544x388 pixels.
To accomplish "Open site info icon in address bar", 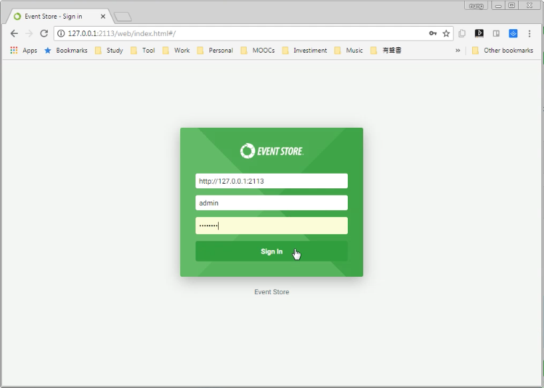I will pyautogui.click(x=61, y=33).
